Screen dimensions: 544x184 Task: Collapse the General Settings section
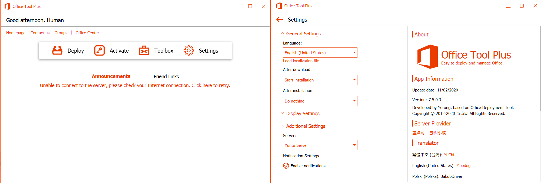pyautogui.click(x=301, y=33)
